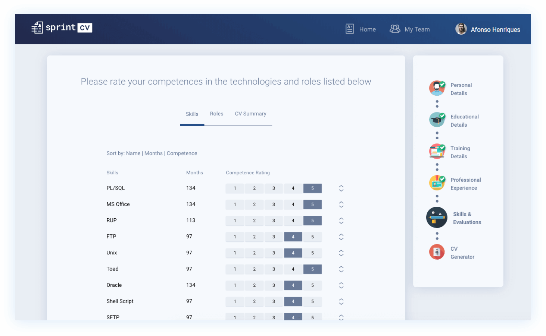
Task: Click Afonso Henriques profile avatar
Action: click(x=461, y=29)
